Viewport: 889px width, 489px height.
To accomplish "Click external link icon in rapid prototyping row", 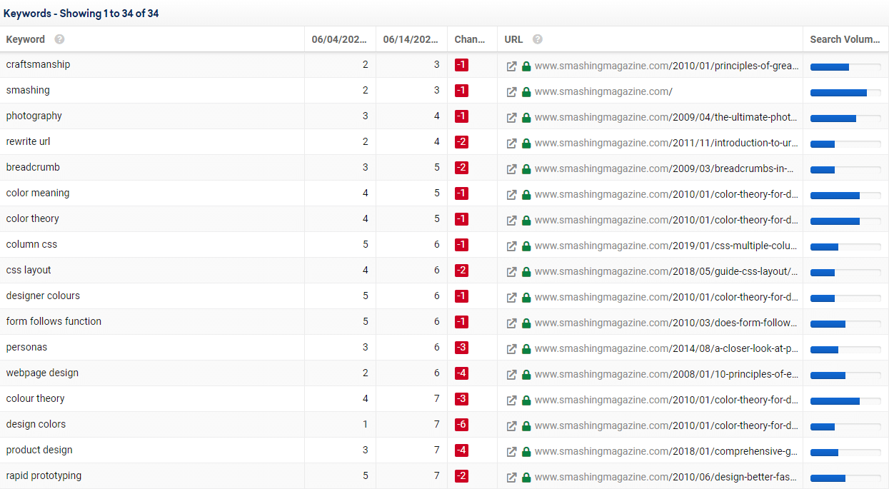I will 511,478.
